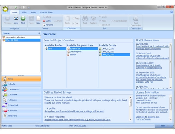The height and width of the screenshot is (134, 175).
Task: Click the Getting Started panel scrollbar down arrow
Action: tap(130, 120)
